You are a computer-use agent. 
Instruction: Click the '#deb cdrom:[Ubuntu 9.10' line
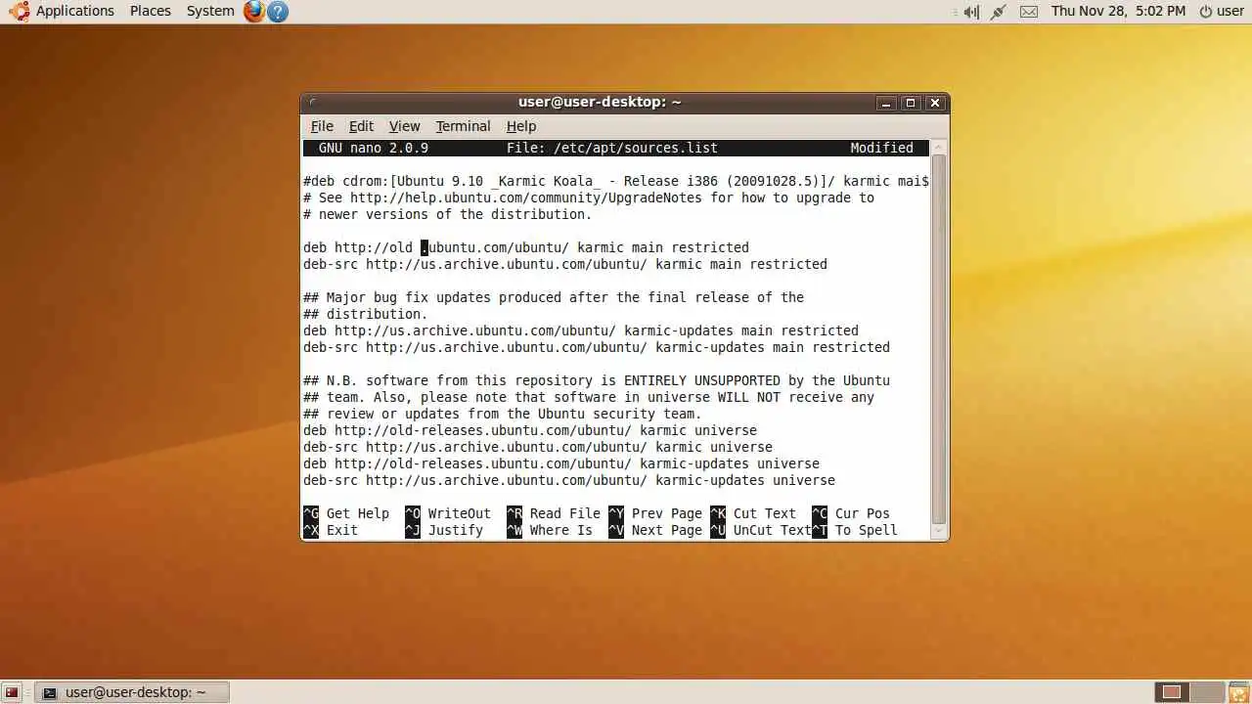[x=616, y=181]
